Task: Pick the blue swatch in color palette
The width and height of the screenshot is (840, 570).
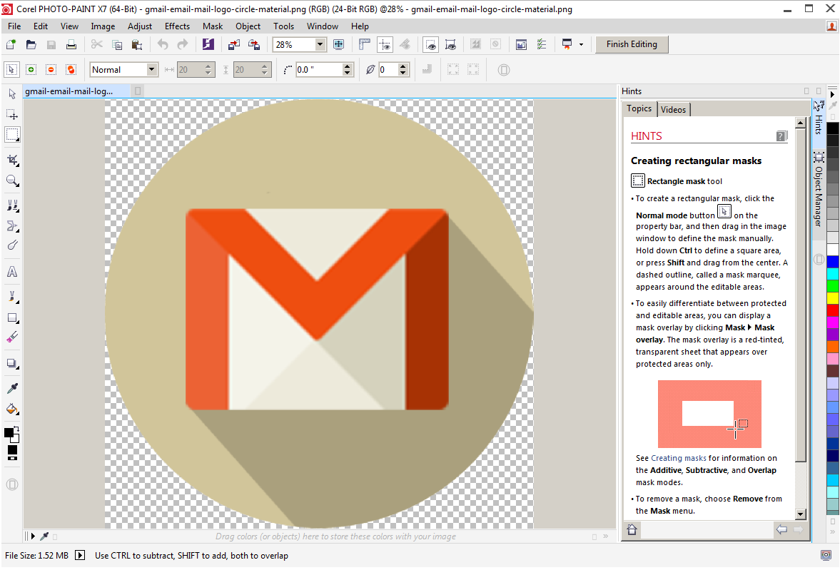Action: point(832,261)
